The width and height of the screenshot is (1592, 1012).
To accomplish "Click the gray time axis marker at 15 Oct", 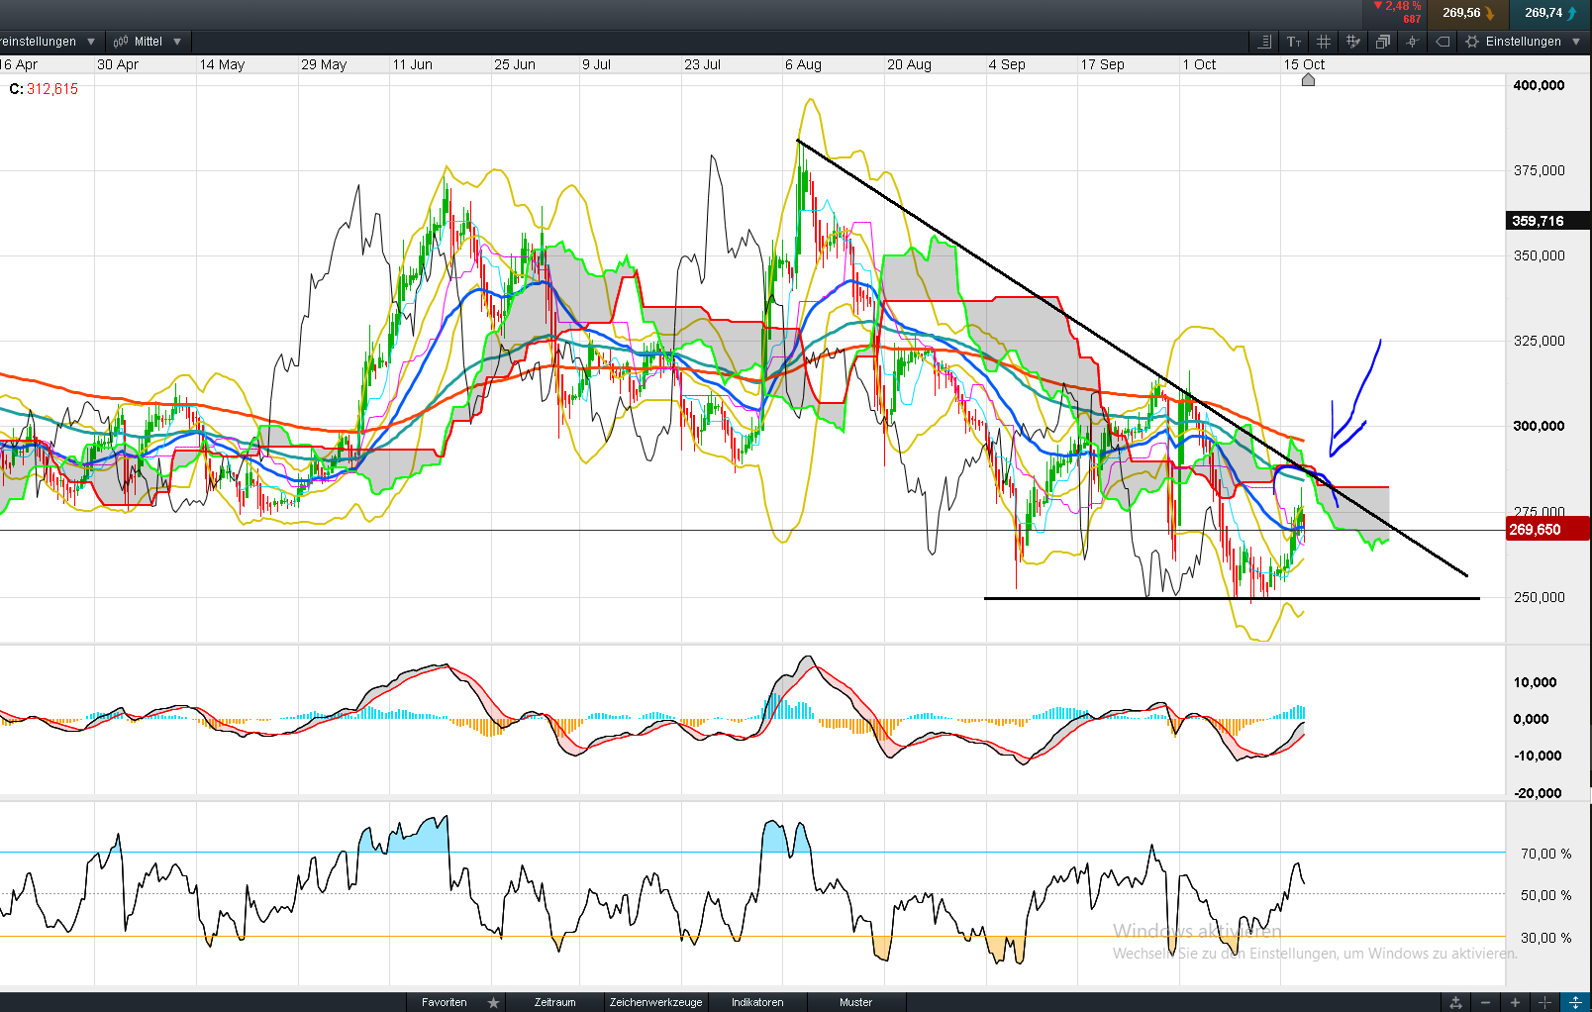I will pyautogui.click(x=1308, y=80).
